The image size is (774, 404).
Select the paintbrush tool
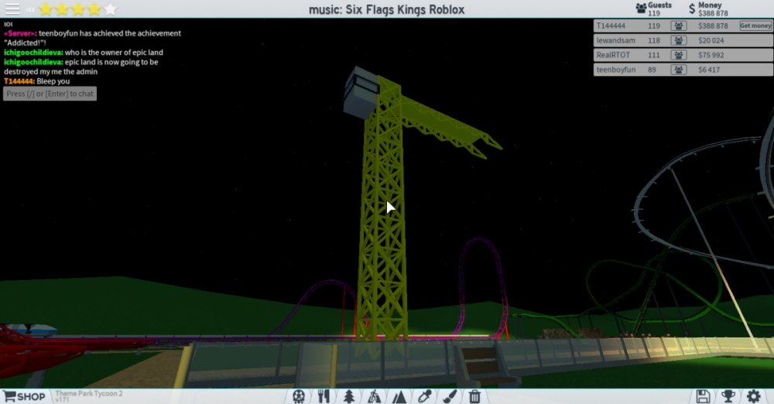[x=450, y=396]
